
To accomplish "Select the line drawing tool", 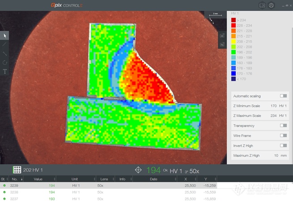I will (5, 44).
